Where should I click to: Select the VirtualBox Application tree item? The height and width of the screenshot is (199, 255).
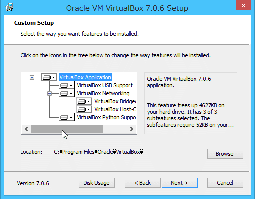(85, 77)
